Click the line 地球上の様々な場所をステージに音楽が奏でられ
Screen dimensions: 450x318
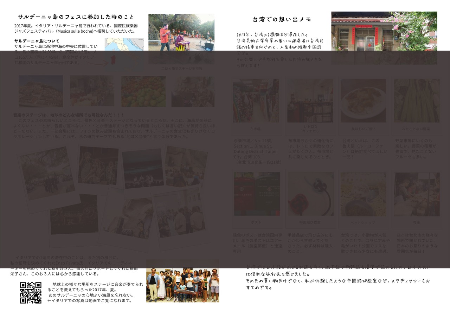pos(98,284)
